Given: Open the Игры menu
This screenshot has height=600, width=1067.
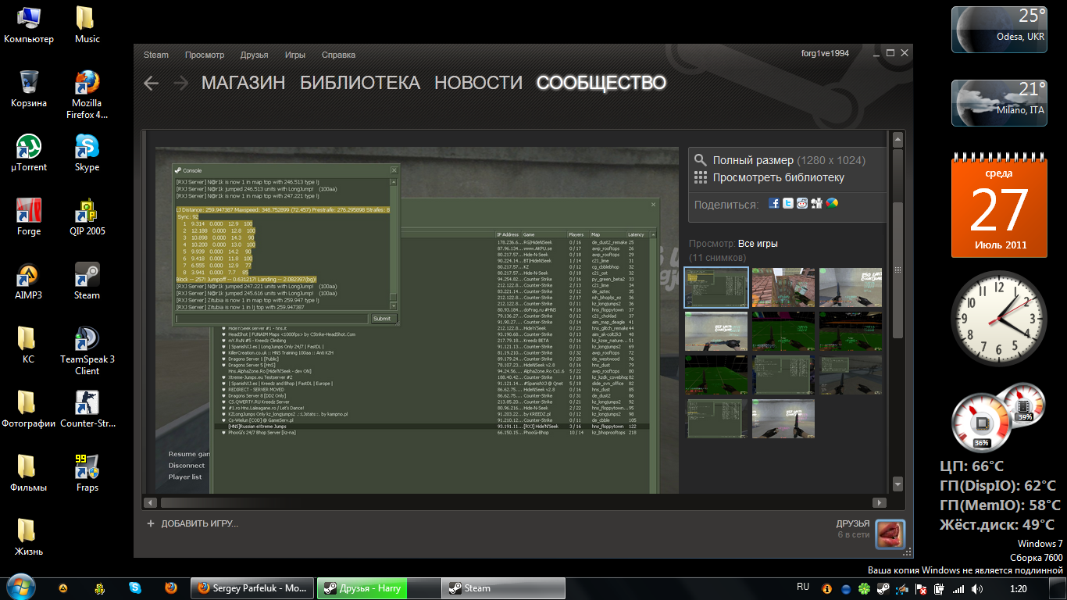Looking at the screenshot, I should [295, 55].
